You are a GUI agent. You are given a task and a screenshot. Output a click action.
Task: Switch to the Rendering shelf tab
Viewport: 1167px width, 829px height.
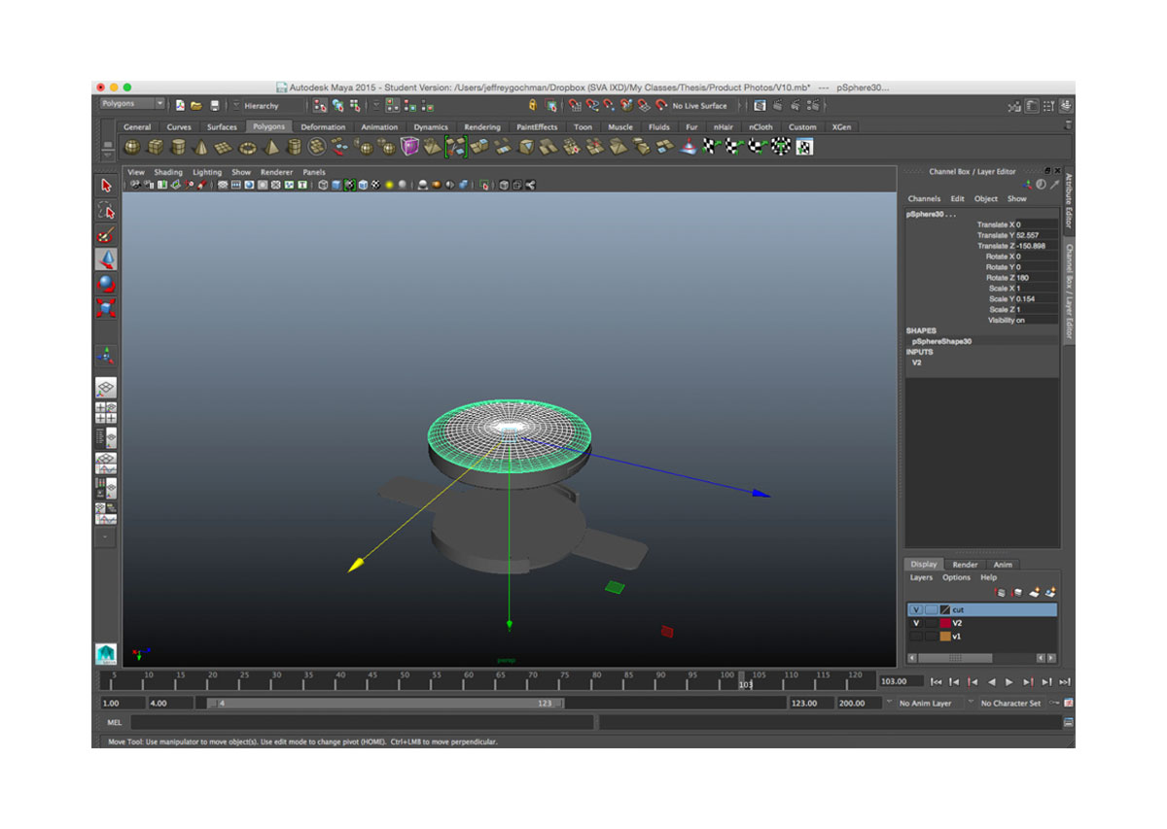(481, 127)
